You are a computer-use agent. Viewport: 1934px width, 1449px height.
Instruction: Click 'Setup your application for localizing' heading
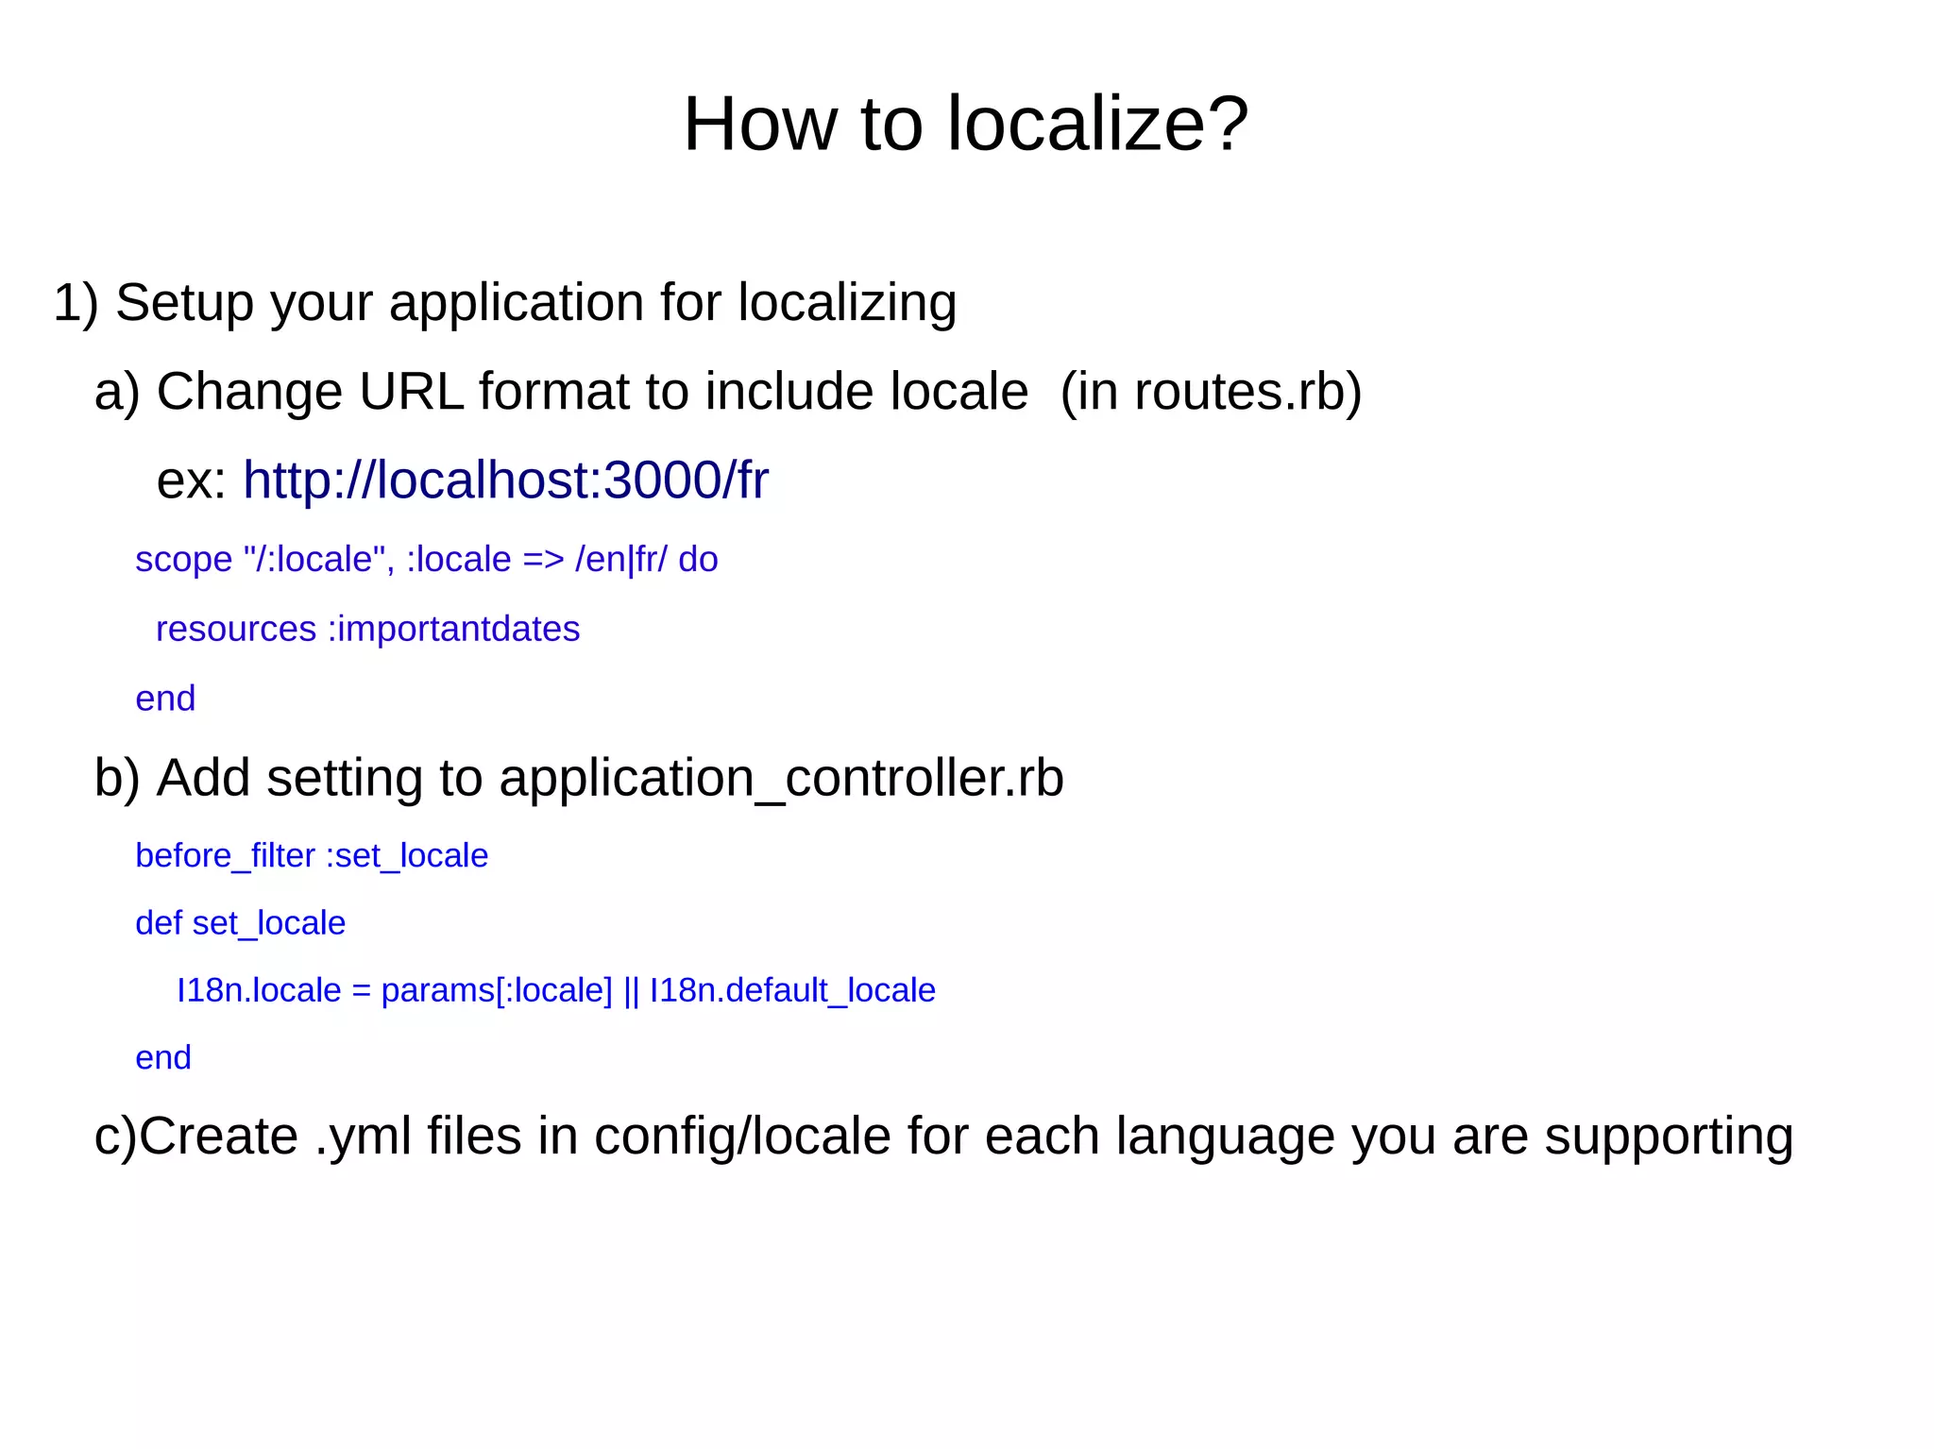point(535,303)
